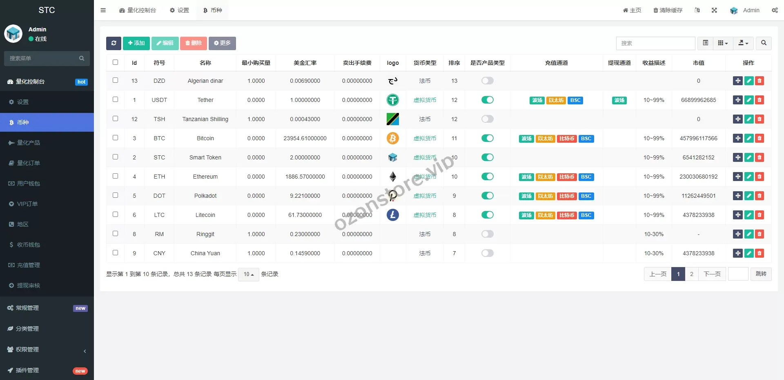Click the green edit pencil for BTC row
The width and height of the screenshot is (784, 380).
click(x=748, y=138)
